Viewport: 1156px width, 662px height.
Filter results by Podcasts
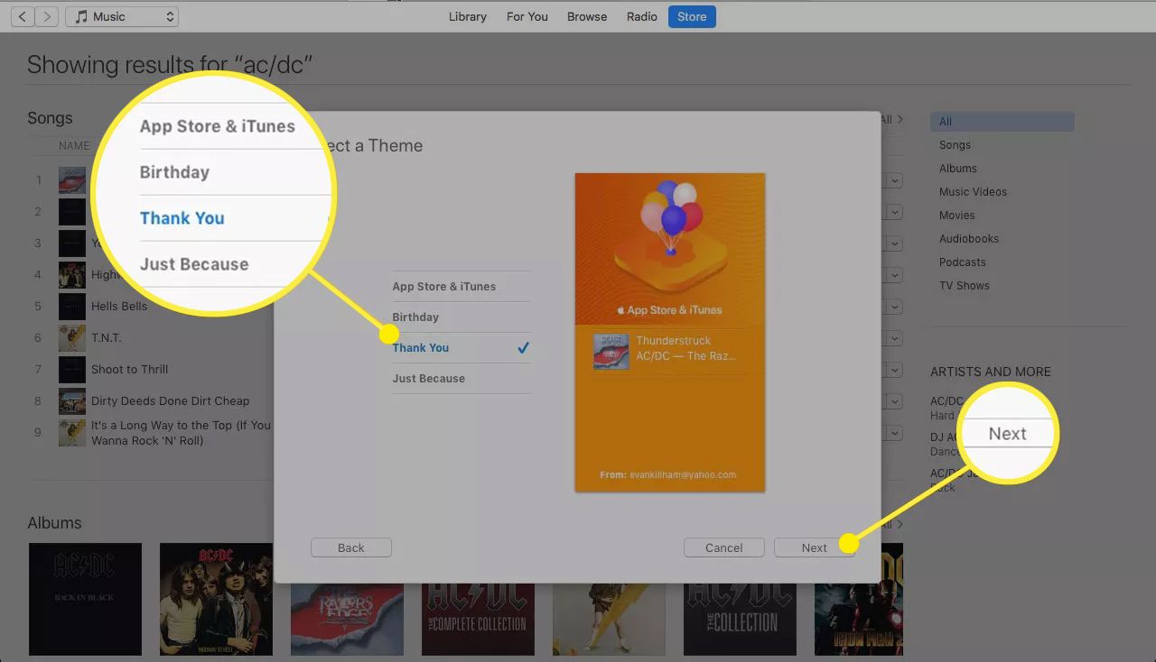click(962, 262)
